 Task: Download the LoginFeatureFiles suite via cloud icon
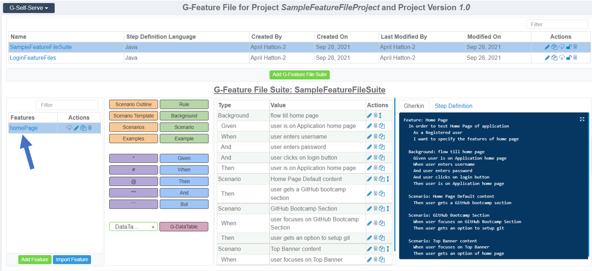(x=561, y=58)
